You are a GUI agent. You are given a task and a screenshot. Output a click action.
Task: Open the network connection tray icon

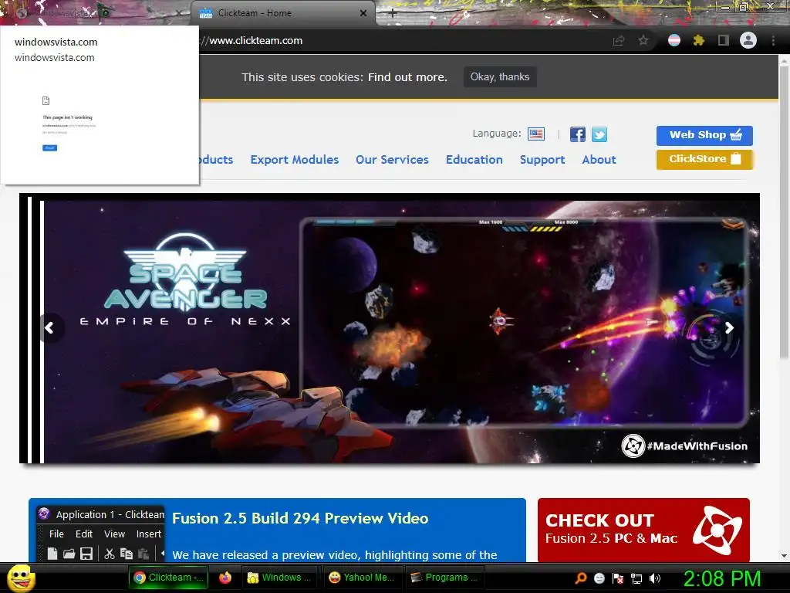click(636, 578)
